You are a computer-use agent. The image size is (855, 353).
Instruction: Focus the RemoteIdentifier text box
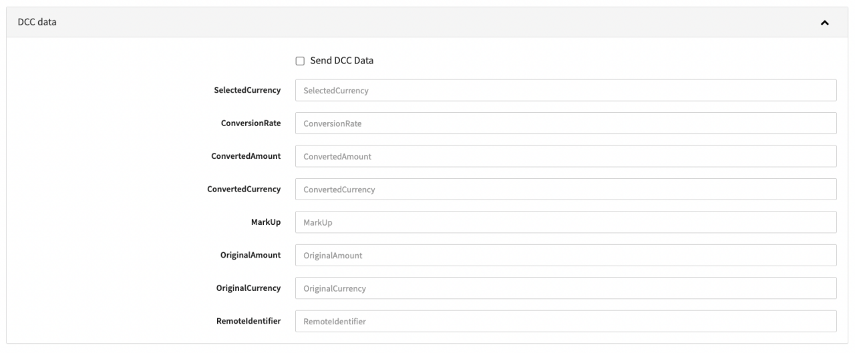point(565,321)
